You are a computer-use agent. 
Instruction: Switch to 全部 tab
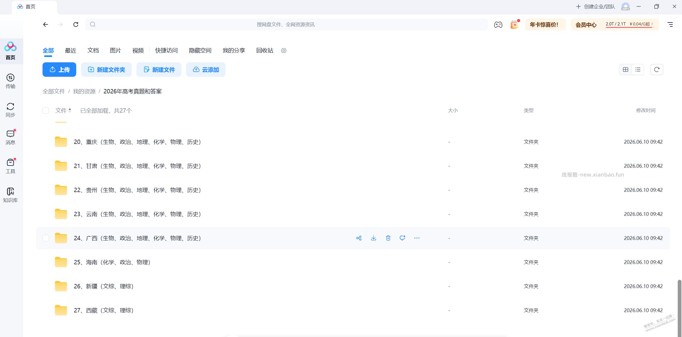click(48, 51)
